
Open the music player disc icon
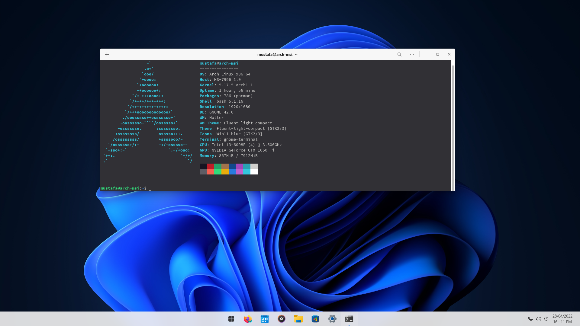(x=282, y=319)
